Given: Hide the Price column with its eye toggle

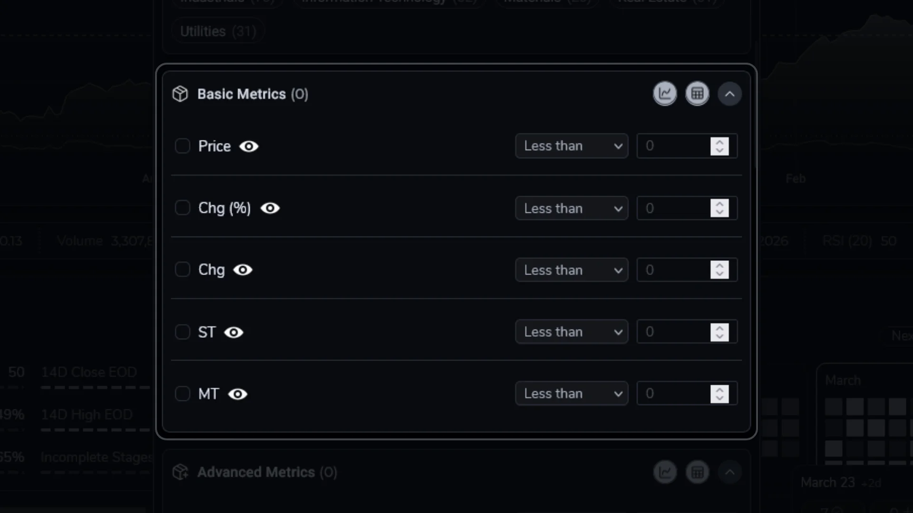Looking at the screenshot, I should (249, 146).
